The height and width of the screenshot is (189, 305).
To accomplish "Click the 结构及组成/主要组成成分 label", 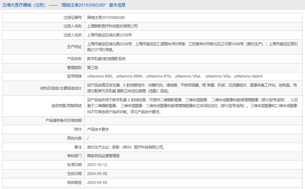I will pyautogui.click(x=61, y=88).
